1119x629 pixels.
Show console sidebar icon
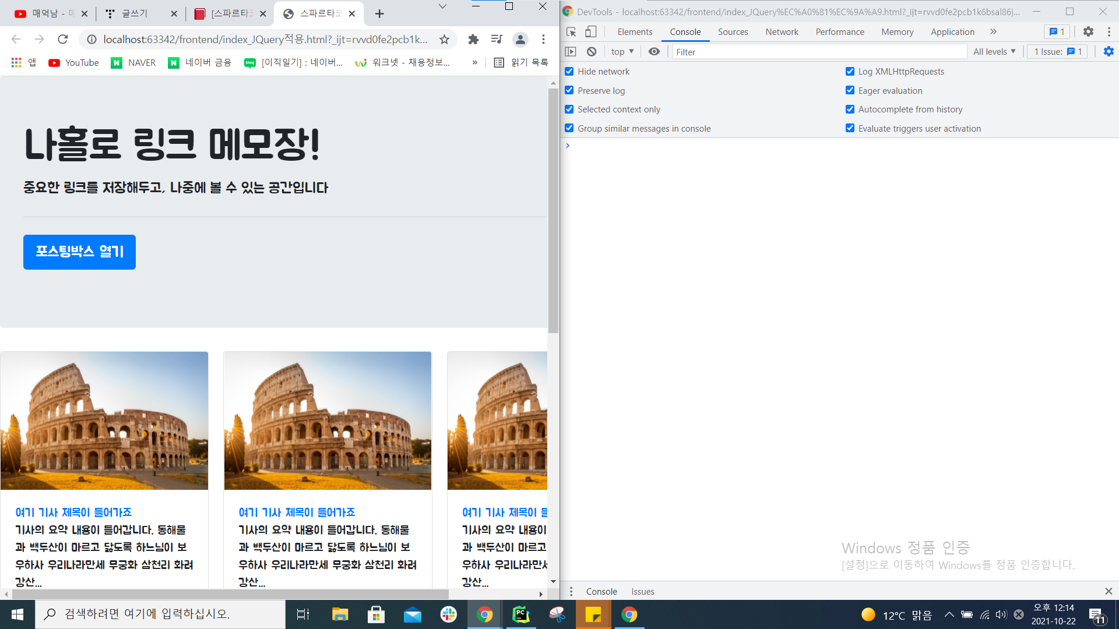tap(571, 52)
